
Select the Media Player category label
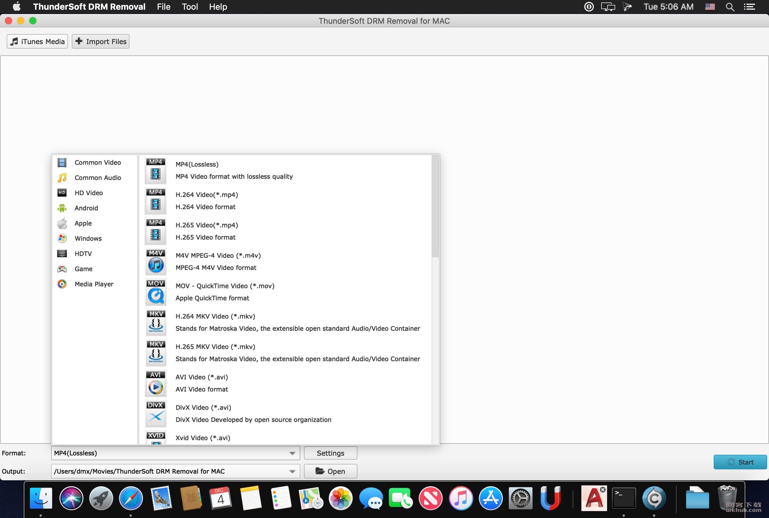point(94,284)
